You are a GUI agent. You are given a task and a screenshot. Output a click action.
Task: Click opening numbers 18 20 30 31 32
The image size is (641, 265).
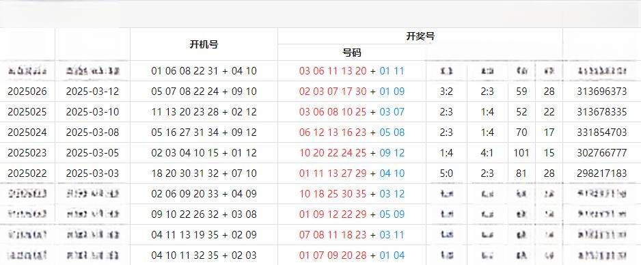click(185, 173)
